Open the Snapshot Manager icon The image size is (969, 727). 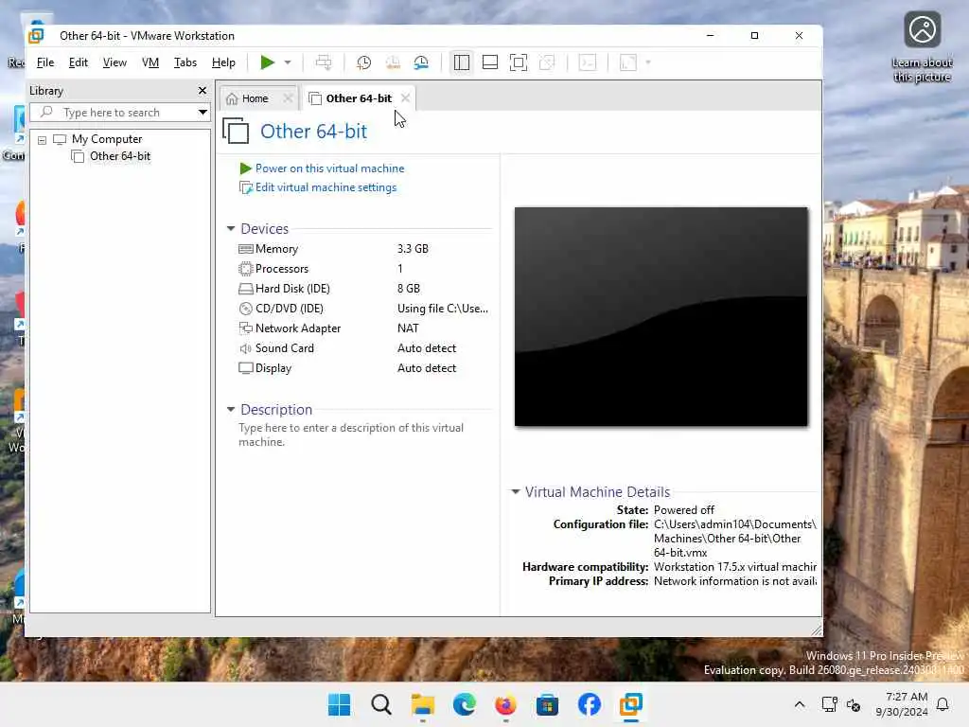coord(421,62)
